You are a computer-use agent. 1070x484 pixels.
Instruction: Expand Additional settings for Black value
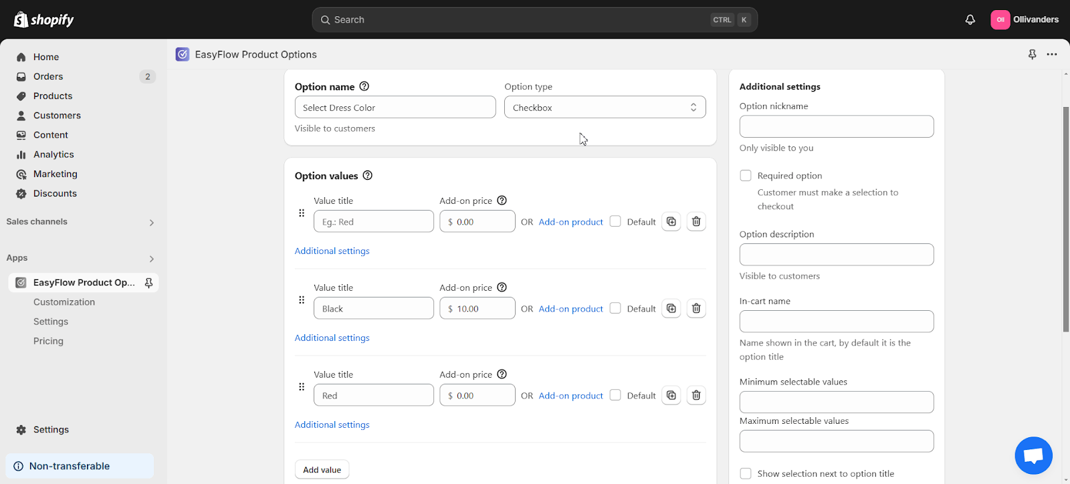pyautogui.click(x=332, y=338)
